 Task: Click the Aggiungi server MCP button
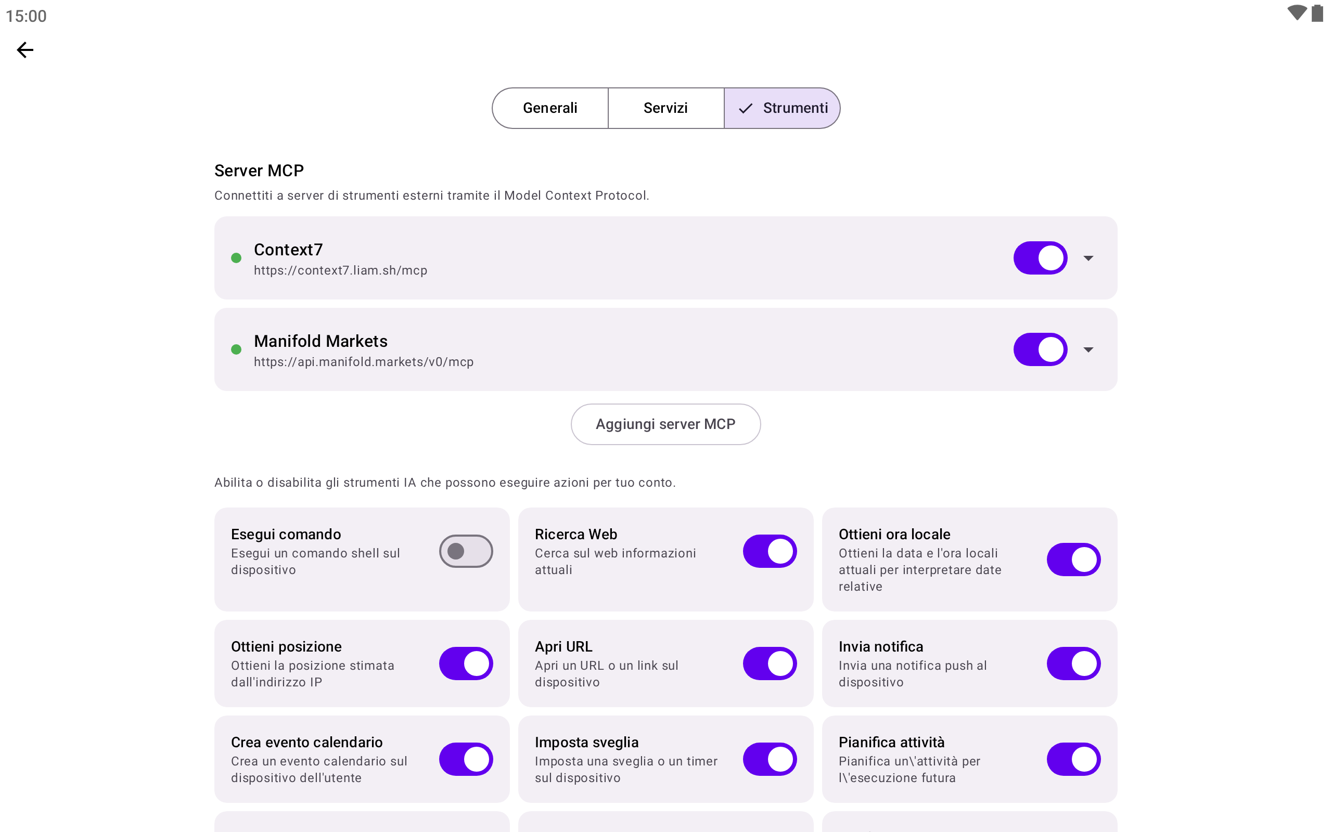tap(665, 424)
